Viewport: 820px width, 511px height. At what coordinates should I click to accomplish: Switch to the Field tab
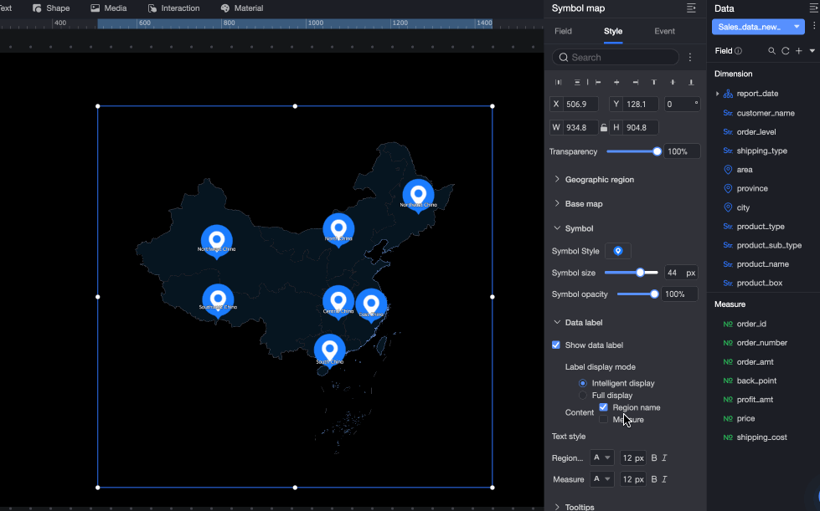563,31
